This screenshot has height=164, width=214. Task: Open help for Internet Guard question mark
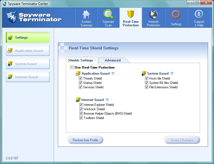coord(107,100)
